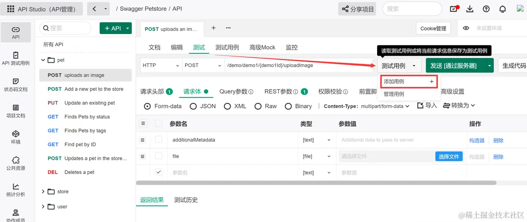This screenshot has height=222, width=527.
Task: Click the notification bell icon
Action: tap(502, 9)
